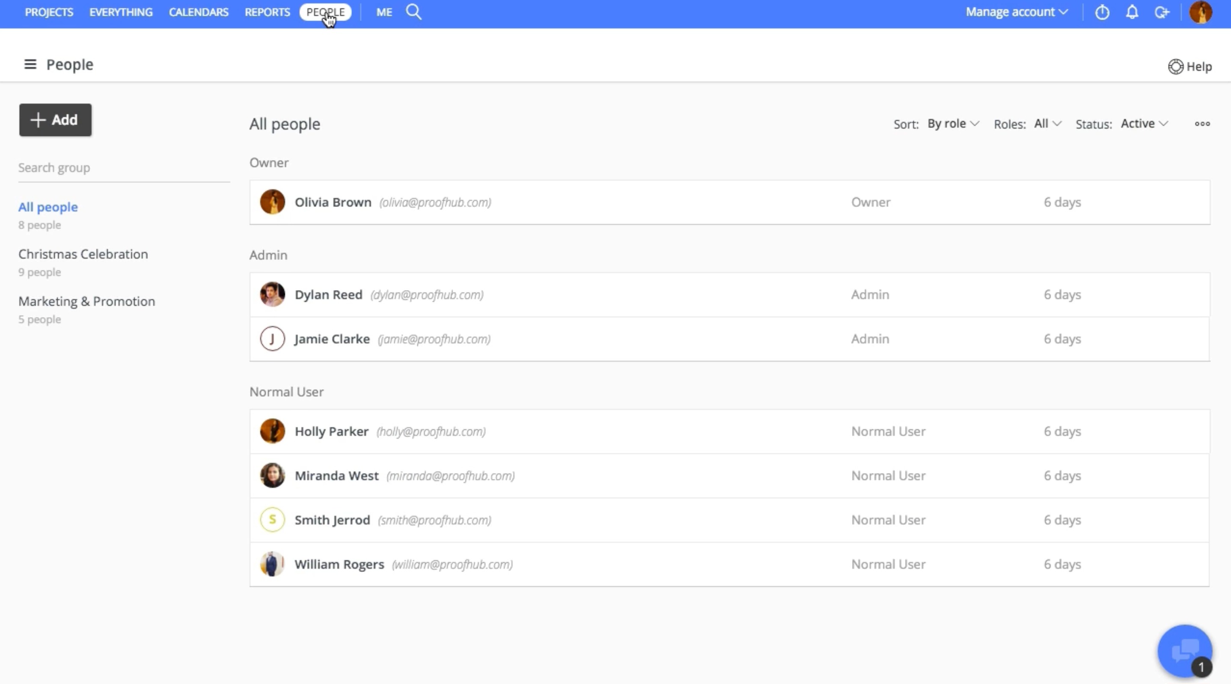Screen dimensions: 1231x684
Task: Click the timer/clock icon in header
Action: click(1102, 12)
